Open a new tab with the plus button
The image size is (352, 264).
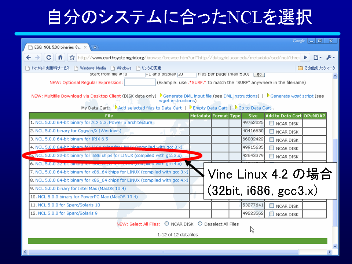click(95, 47)
